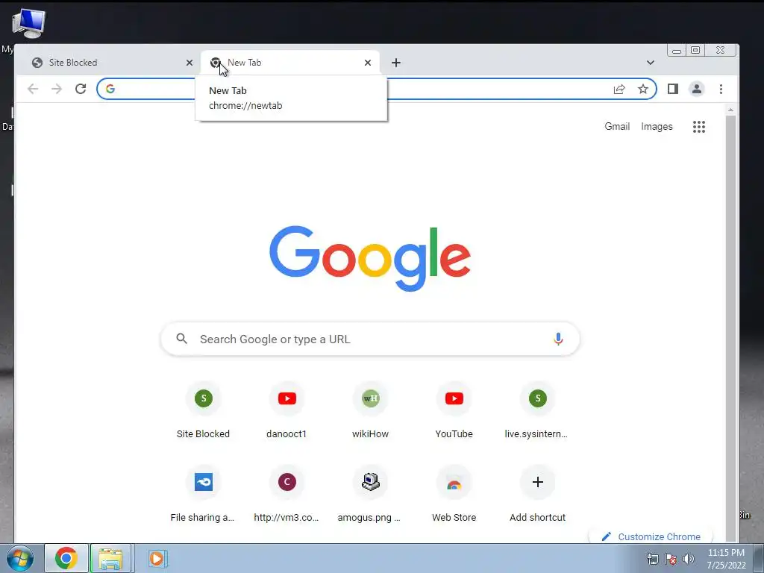
Task: Switch to the Site Blocked tab
Action: coord(111,63)
